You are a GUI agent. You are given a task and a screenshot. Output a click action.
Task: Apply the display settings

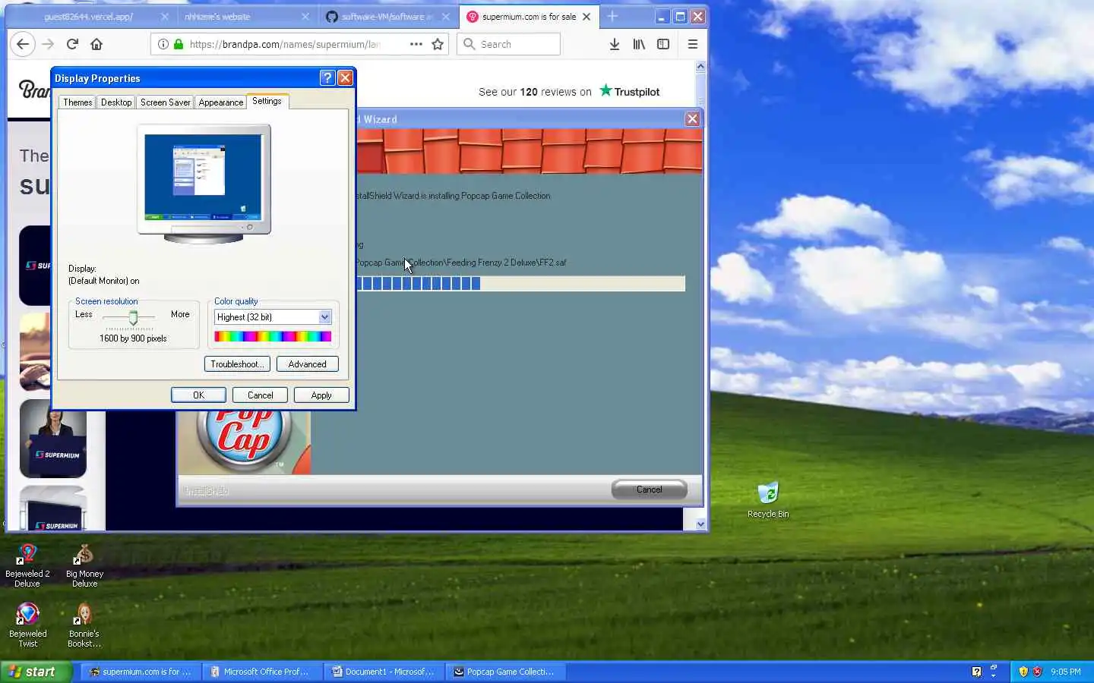point(321,395)
